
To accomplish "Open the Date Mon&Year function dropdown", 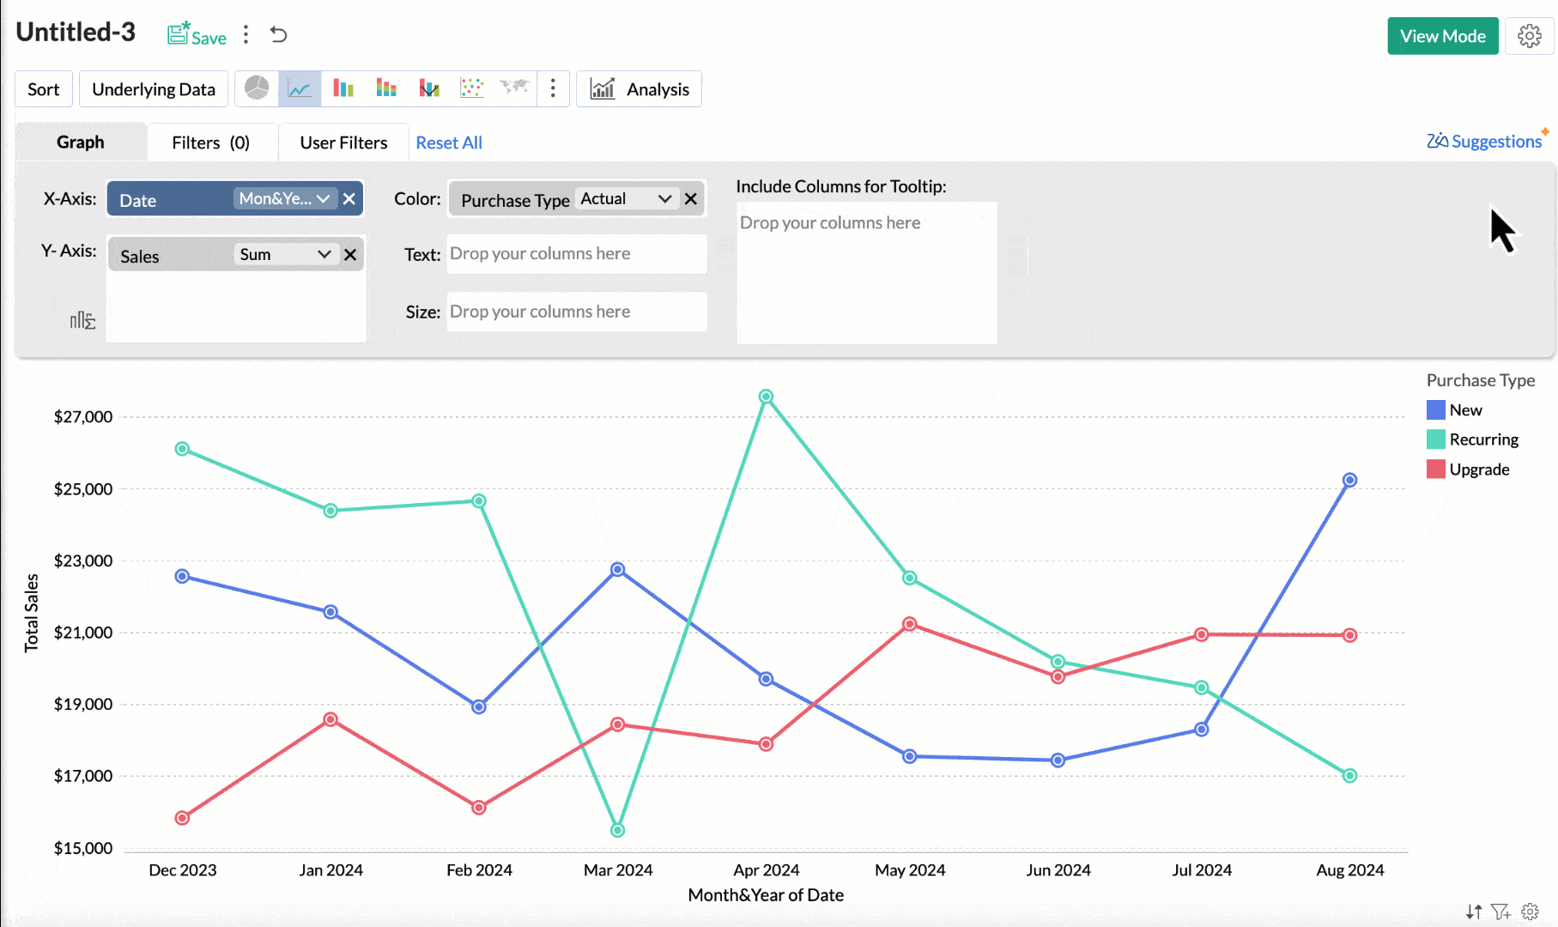I will (x=285, y=199).
